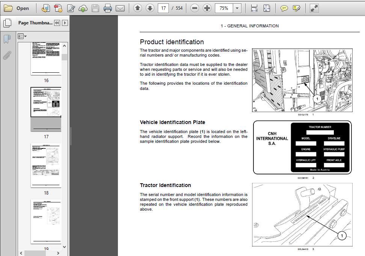
Task: Open the Attachments paperclip panel
Action: (x=7, y=55)
